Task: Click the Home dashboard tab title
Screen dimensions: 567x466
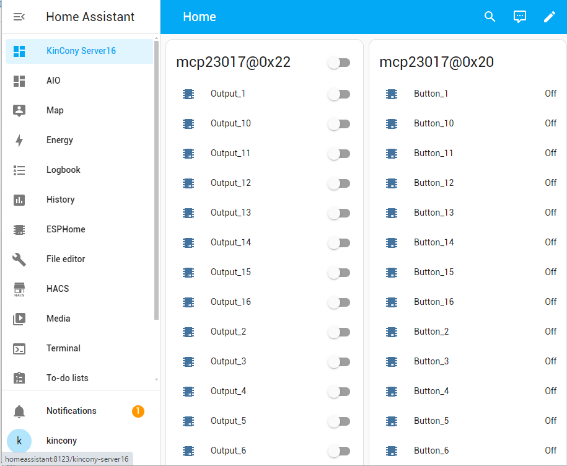Action: (x=200, y=17)
